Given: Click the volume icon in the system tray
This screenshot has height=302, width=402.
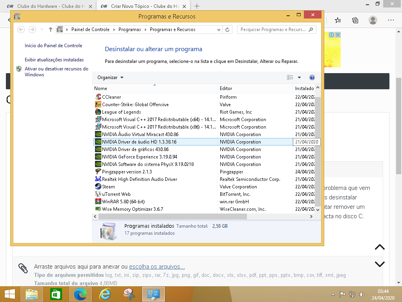Looking at the screenshot, I should (x=362, y=295).
